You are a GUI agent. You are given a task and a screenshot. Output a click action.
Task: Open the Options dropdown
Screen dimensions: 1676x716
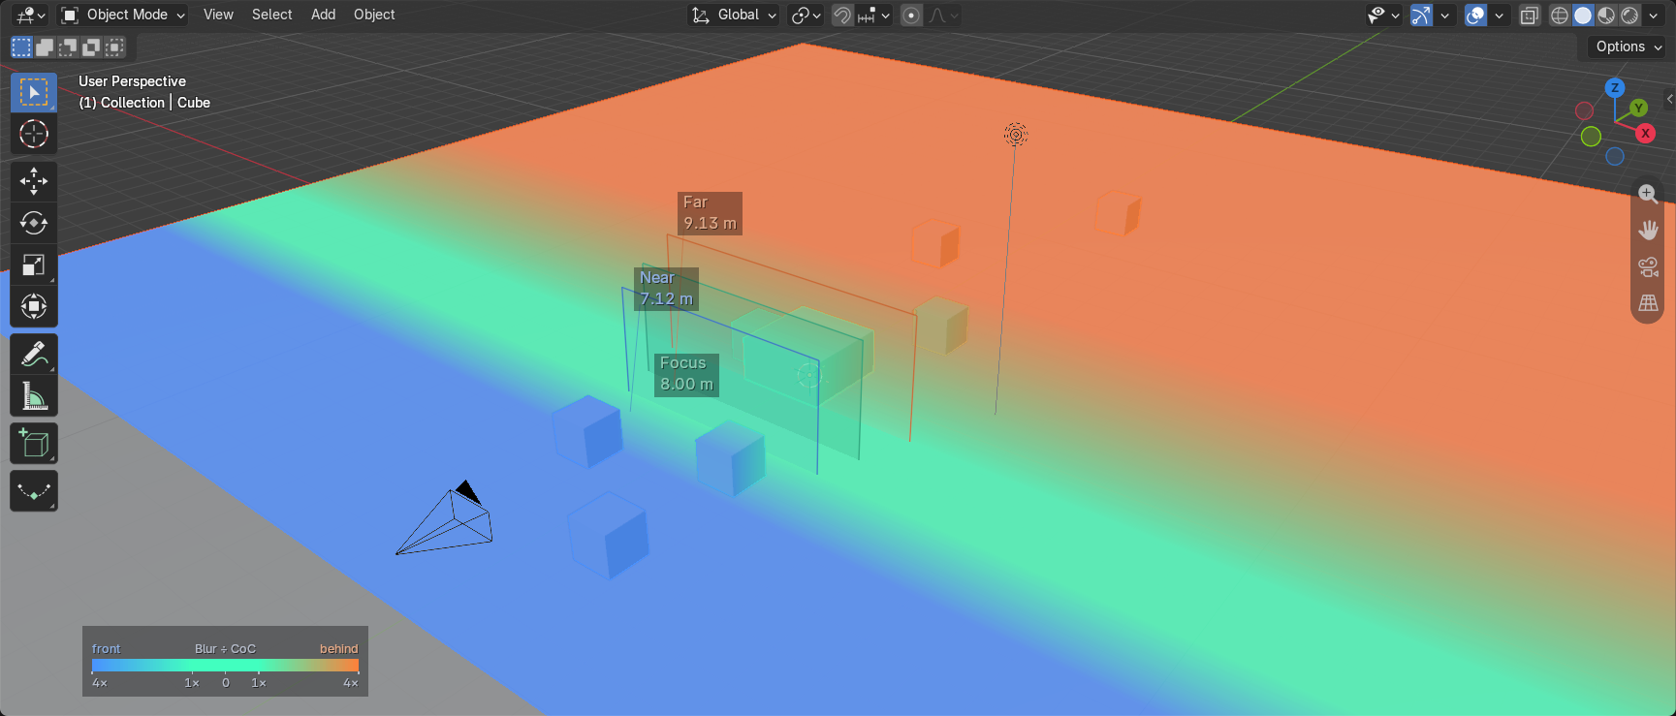tap(1628, 47)
